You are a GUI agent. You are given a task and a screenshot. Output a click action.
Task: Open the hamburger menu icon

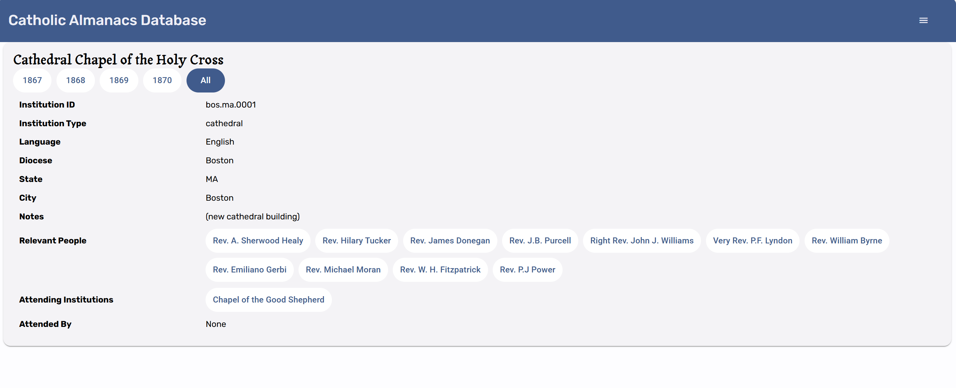click(923, 21)
